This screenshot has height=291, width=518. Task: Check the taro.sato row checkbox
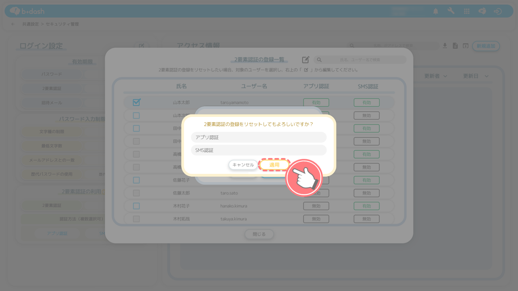[136, 193]
